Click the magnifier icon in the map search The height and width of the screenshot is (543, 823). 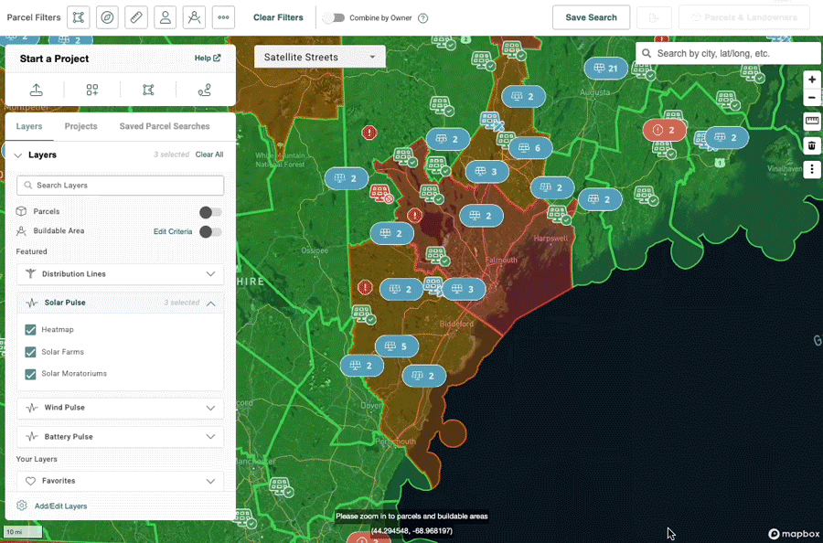click(647, 54)
